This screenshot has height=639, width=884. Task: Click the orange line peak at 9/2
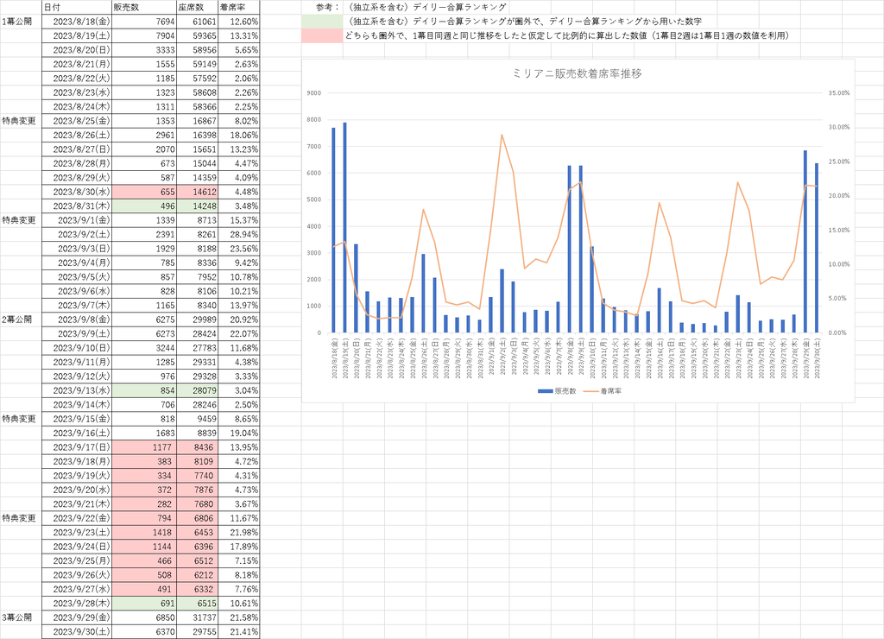pos(502,135)
